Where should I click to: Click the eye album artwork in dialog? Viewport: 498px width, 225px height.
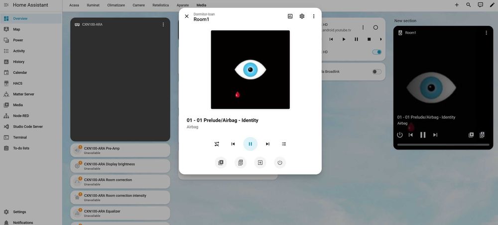250,70
